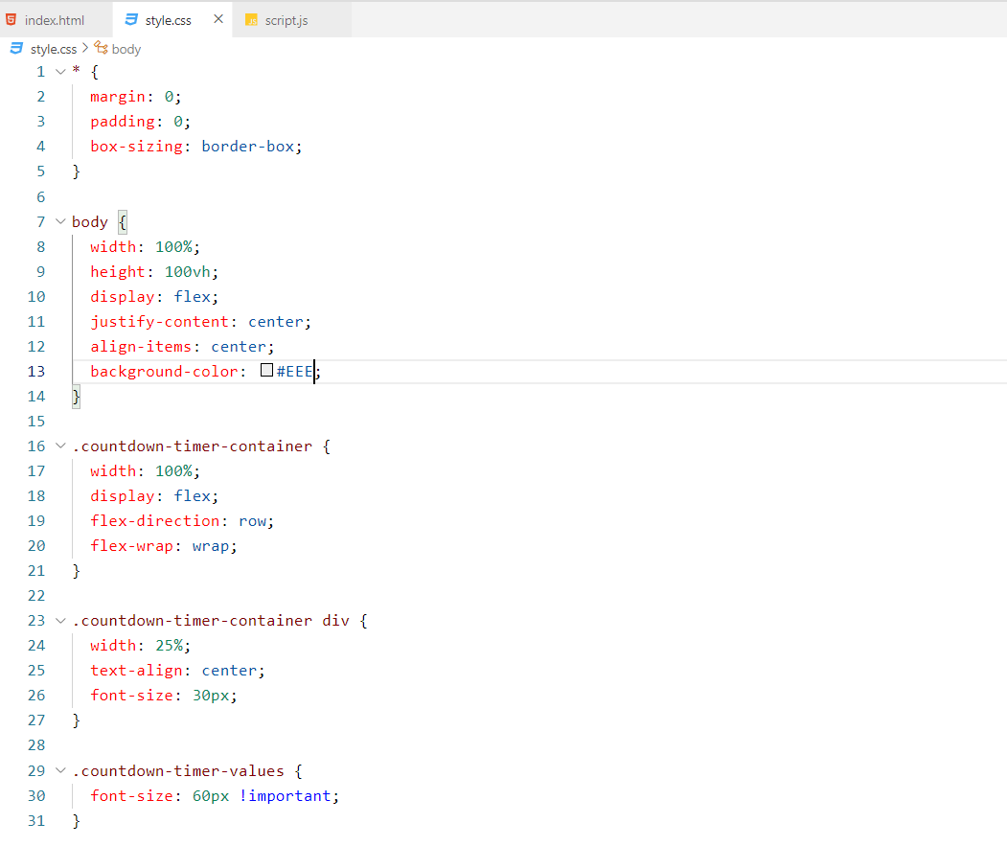Click the '25%' width value
This screenshot has height=846, width=1007.
click(x=169, y=646)
